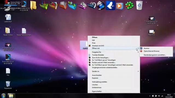175x98 pixels.
Task: Open the recycle bin in the top dock
Action: [139, 5]
